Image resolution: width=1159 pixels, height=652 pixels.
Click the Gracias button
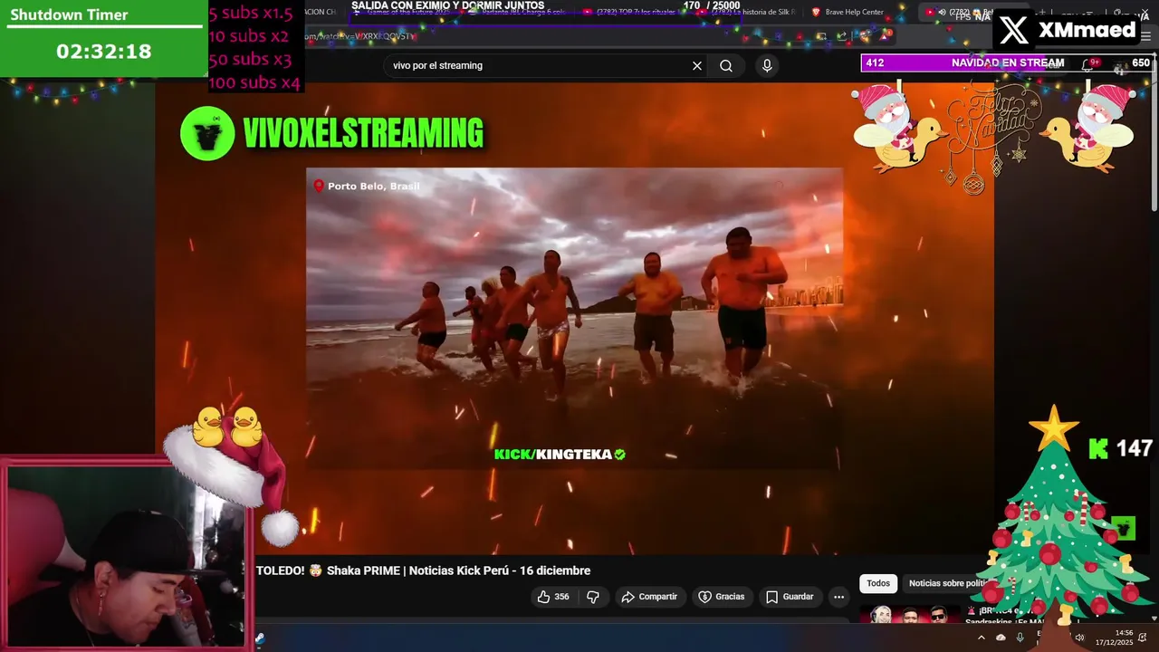tap(721, 597)
